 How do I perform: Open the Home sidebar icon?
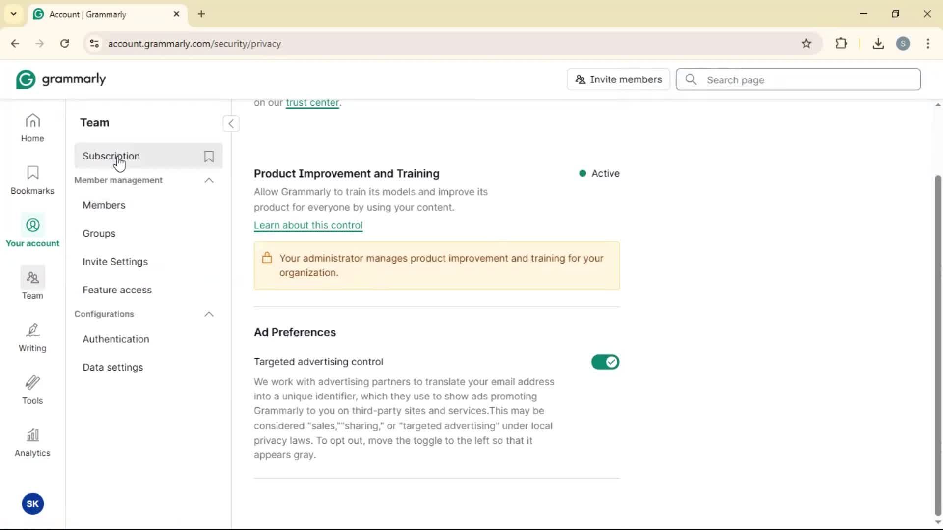32,128
